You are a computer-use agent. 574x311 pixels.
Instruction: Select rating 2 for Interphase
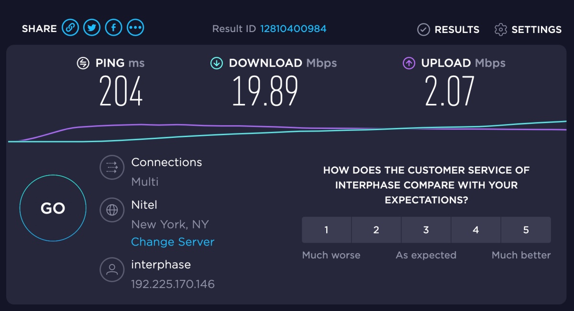376,230
